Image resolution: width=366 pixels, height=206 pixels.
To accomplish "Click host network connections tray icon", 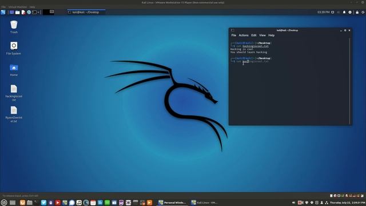I will [x=327, y=203].
